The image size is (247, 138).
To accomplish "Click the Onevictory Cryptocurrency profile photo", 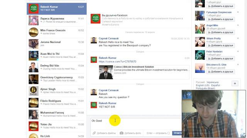I will 34,79.
